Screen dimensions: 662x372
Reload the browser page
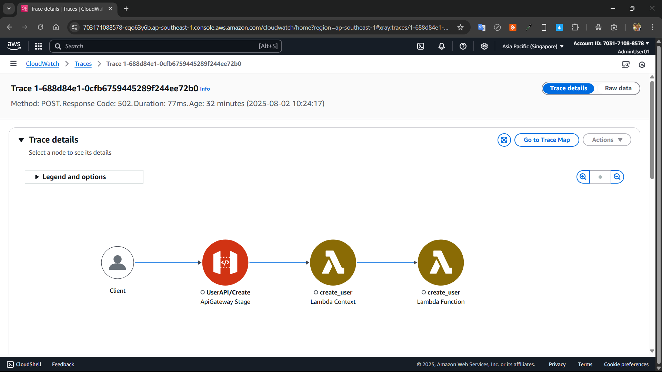click(x=40, y=27)
